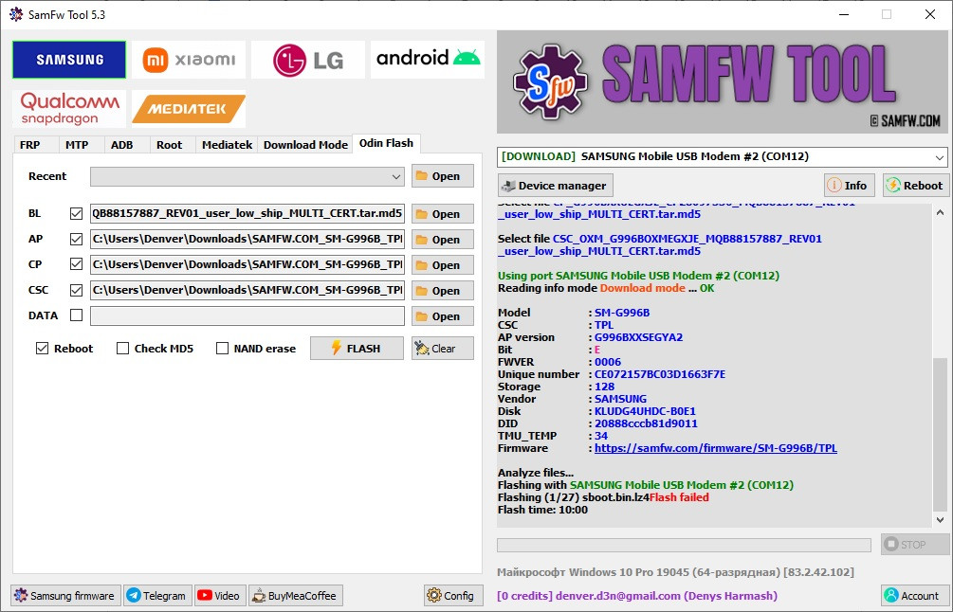Switch to the Download Mode tab
This screenshot has width=953, height=612.
(x=305, y=145)
